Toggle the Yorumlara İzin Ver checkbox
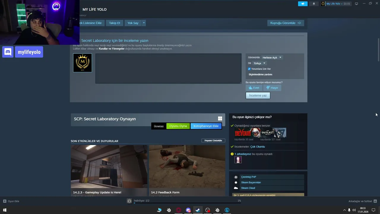 (x=249, y=69)
